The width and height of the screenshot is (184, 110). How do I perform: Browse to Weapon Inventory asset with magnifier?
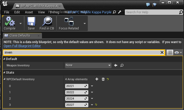(x=122, y=65)
